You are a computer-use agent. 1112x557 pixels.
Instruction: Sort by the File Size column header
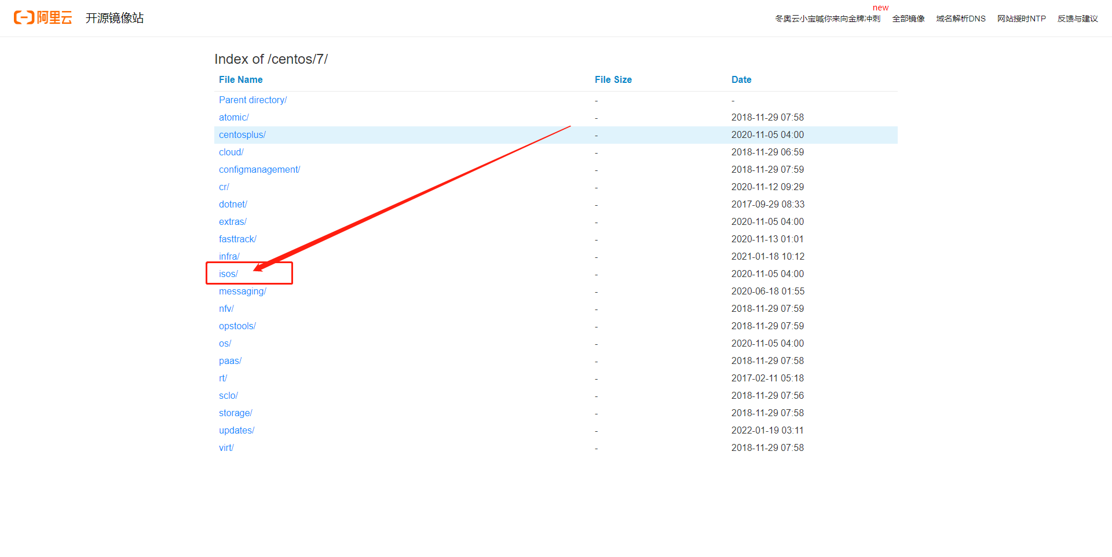coord(613,79)
